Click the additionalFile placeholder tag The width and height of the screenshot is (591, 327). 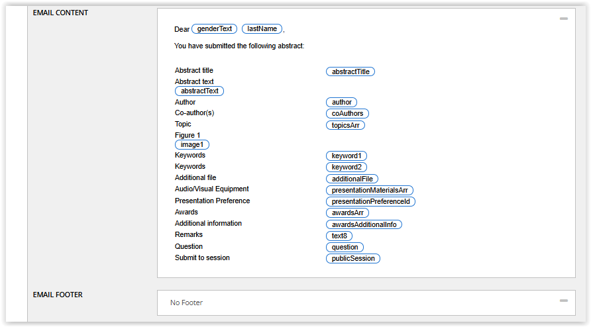point(352,179)
